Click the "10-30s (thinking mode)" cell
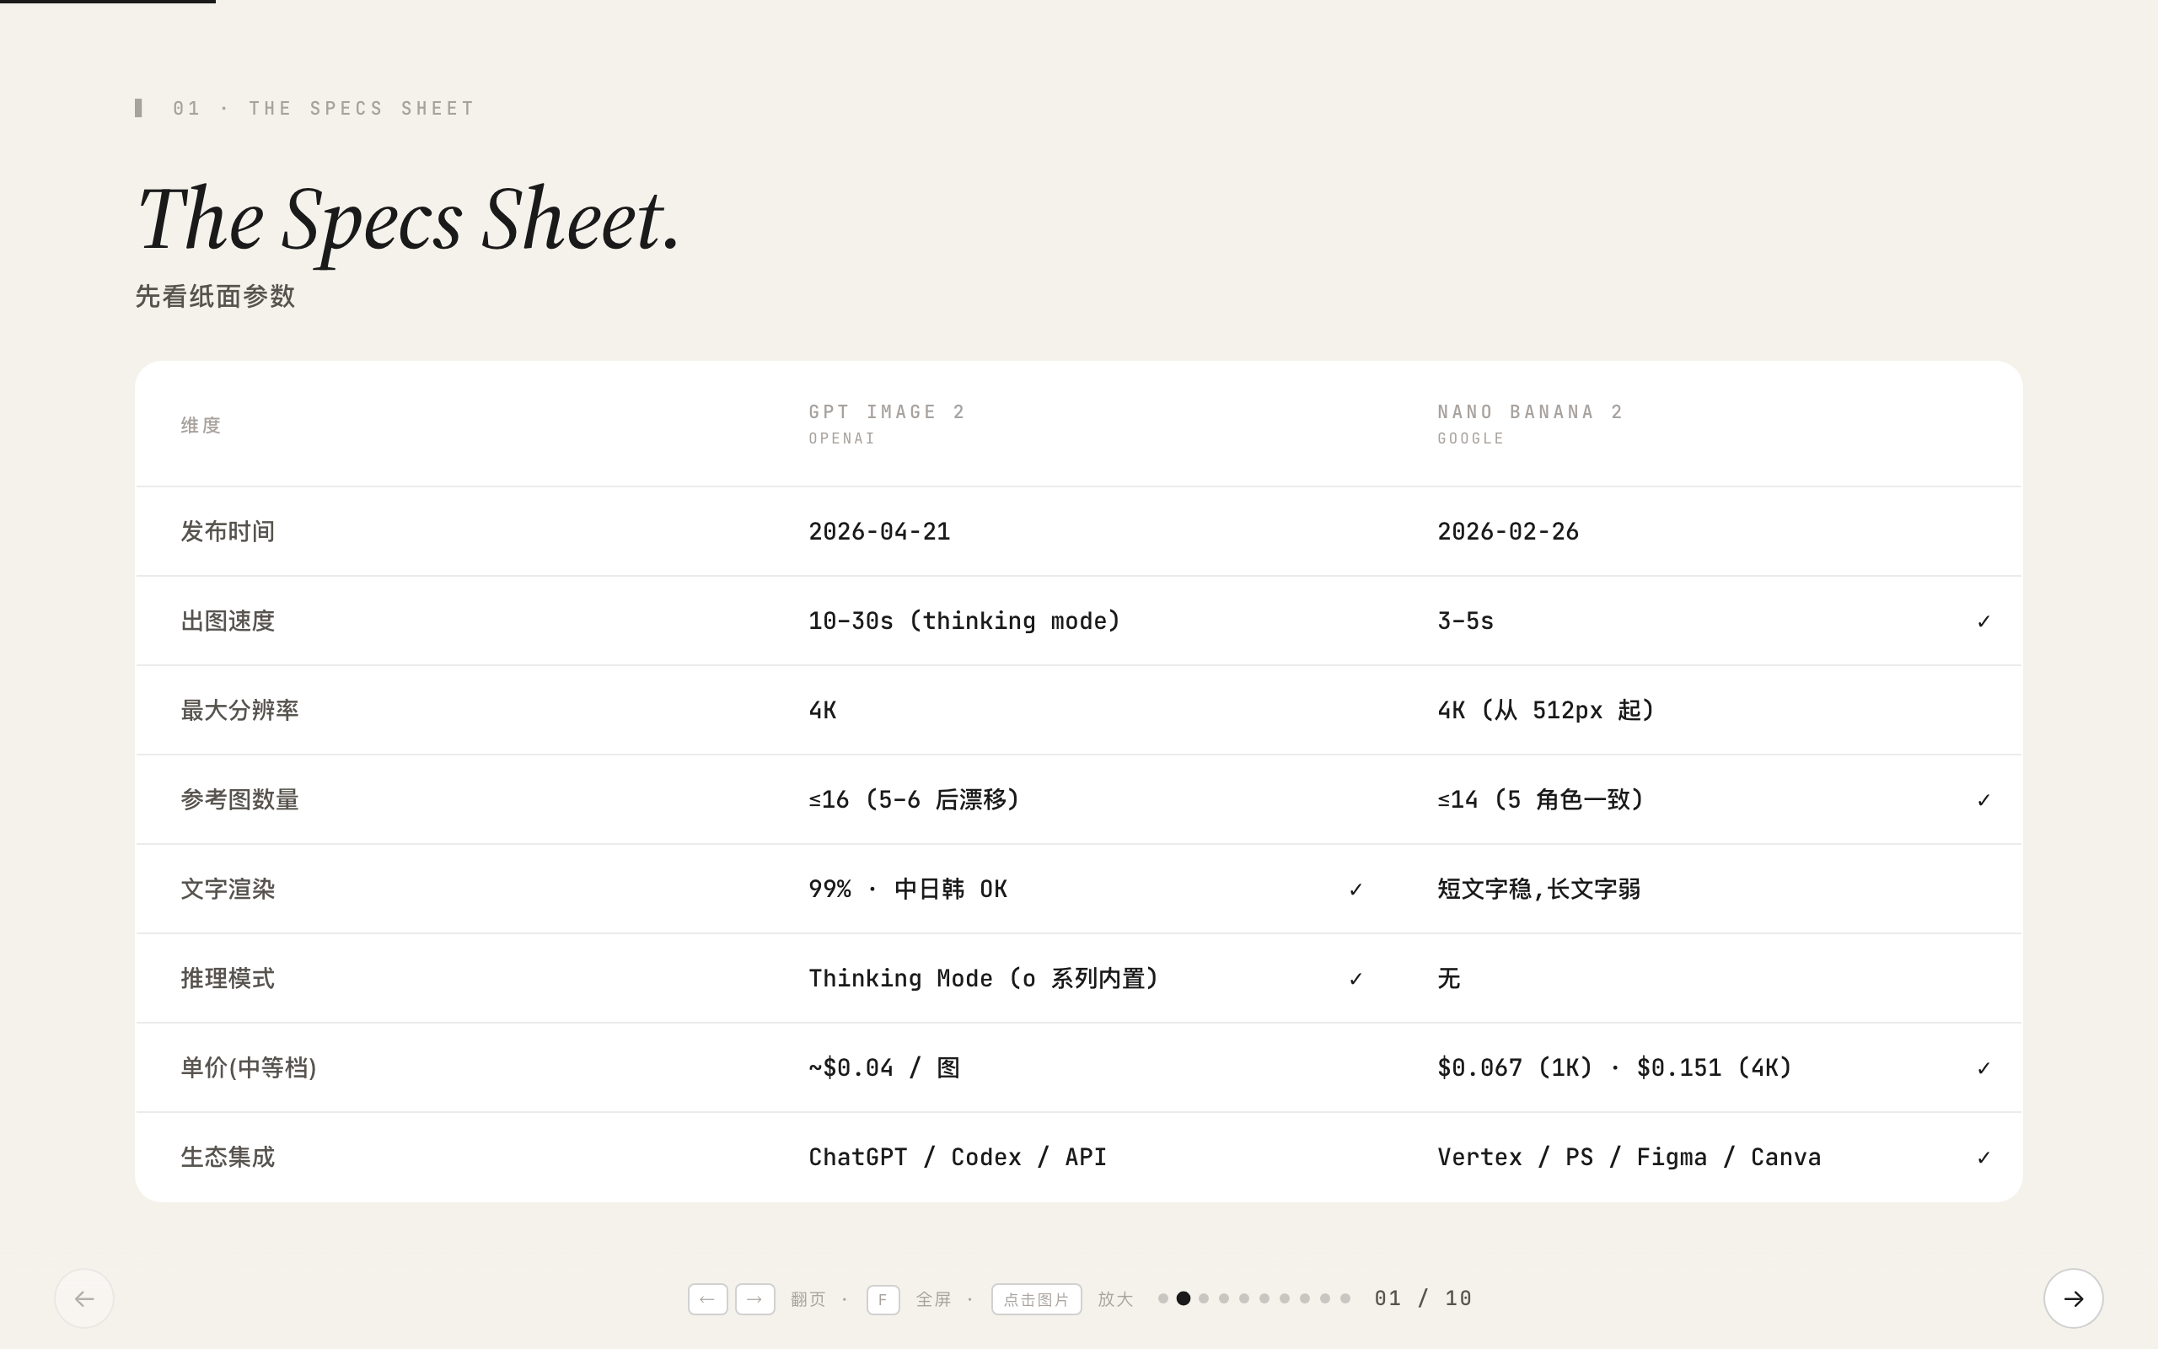The width and height of the screenshot is (2158, 1349). 964,621
